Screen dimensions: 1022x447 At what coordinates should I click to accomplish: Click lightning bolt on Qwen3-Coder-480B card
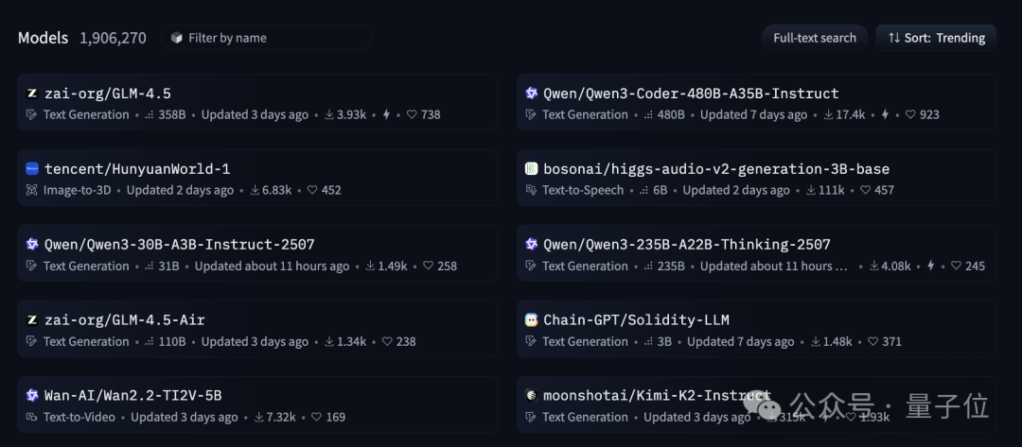[x=885, y=114]
